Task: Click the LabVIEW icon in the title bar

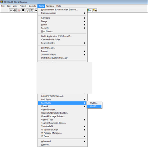Action: coord(2,2)
